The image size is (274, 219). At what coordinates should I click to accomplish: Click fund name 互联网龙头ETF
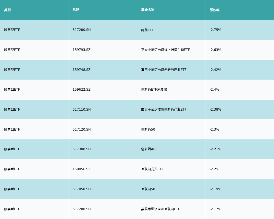tap(152, 169)
